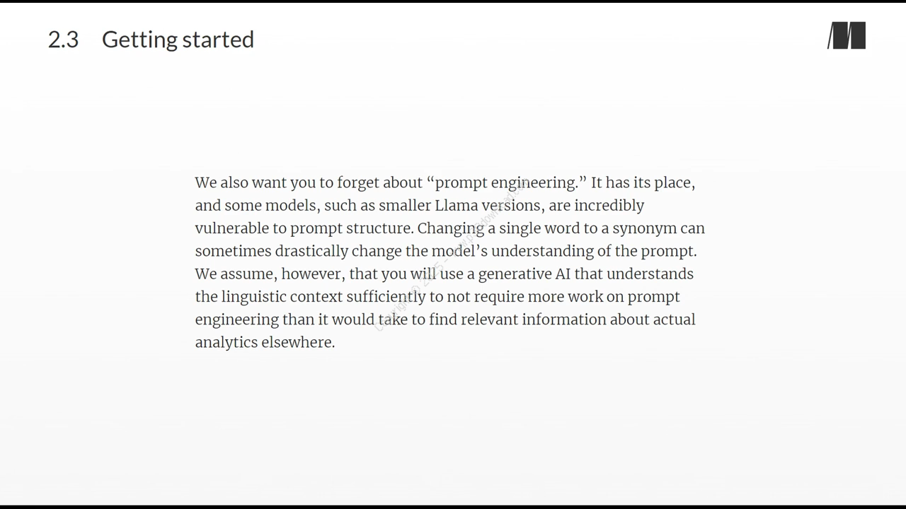
Task: Click the "Getting started" heading text
Action: [x=178, y=40]
